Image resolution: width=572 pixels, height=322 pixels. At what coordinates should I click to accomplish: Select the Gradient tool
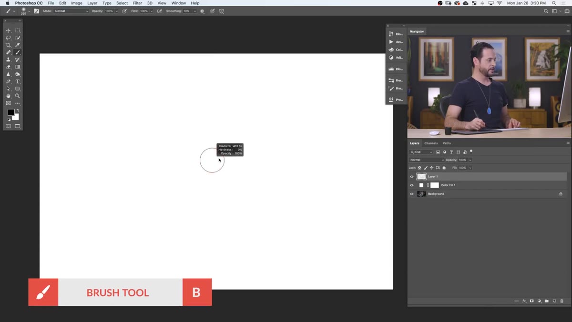click(18, 67)
